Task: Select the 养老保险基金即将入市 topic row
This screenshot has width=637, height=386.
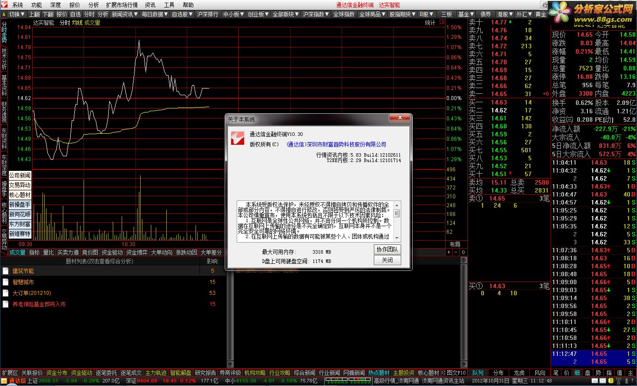Action: (x=113, y=304)
